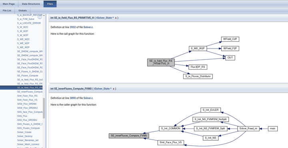Select SNS_face_Flux_Compute in the sidebar
Image resolution: width=288 pixels, height=148 pixels.
pos(30,112)
